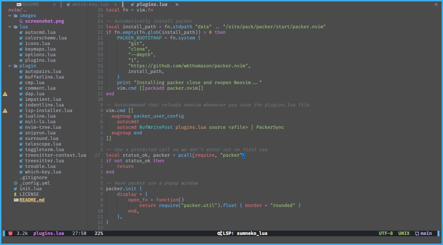Collapse the plugin folder arrow
The height and width of the screenshot is (245, 443).
(10, 66)
